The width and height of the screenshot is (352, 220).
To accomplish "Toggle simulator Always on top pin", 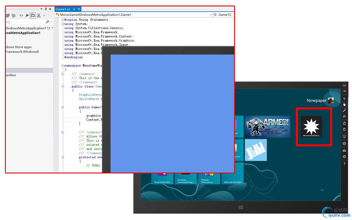I will (344, 91).
